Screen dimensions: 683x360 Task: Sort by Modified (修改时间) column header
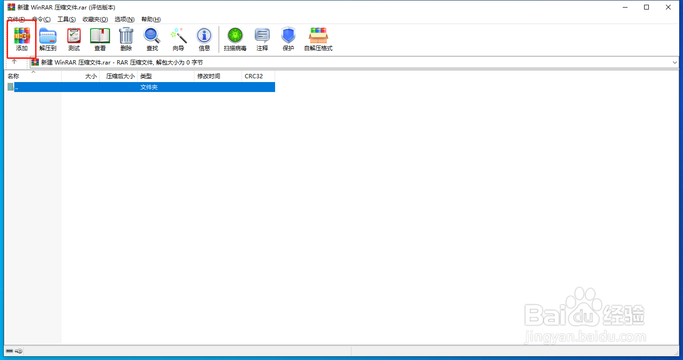click(218, 76)
